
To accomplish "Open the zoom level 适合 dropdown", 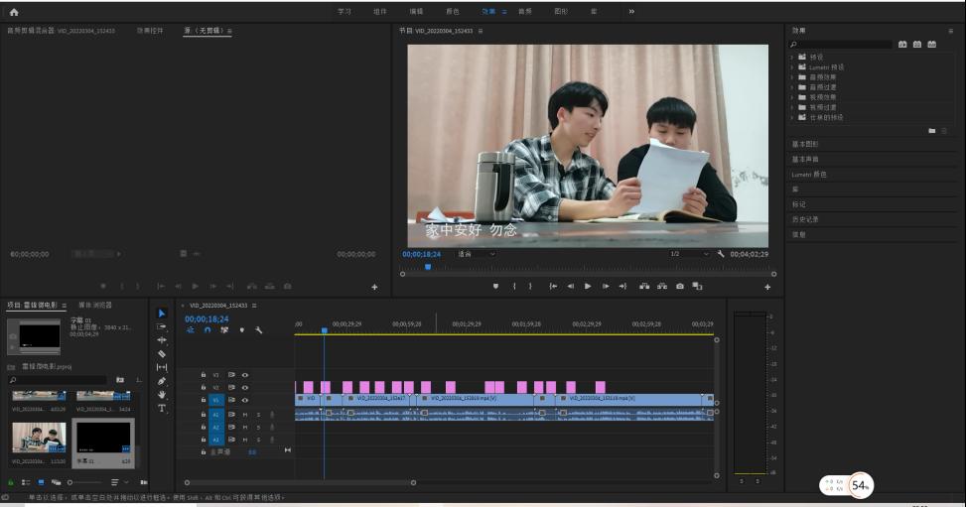I will click(x=477, y=254).
